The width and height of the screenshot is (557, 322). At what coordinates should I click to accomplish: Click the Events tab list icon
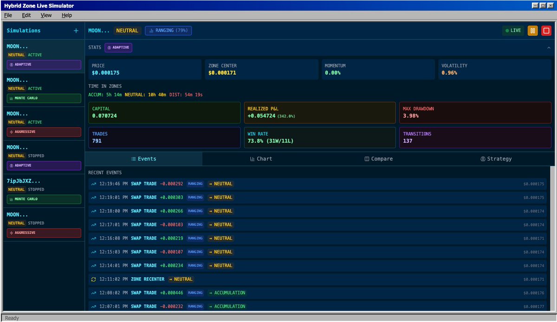click(134, 159)
